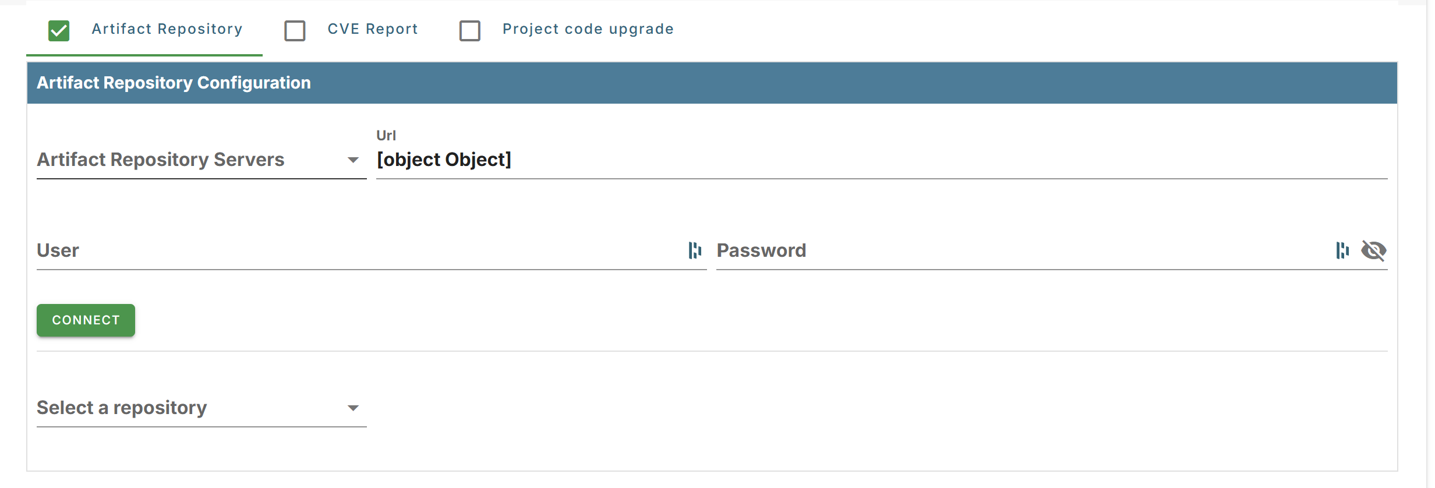Image resolution: width=1435 pixels, height=488 pixels.
Task: Click the autofill icon in User field
Action: pos(695,250)
